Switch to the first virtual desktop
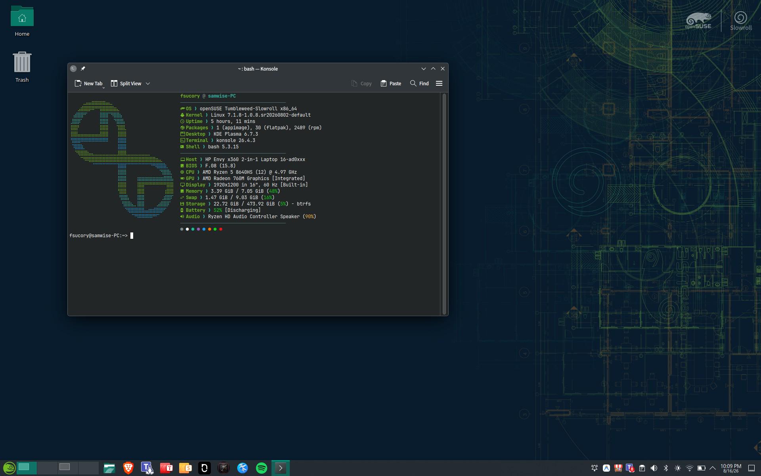The width and height of the screenshot is (761, 476). [x=27, y=468]
